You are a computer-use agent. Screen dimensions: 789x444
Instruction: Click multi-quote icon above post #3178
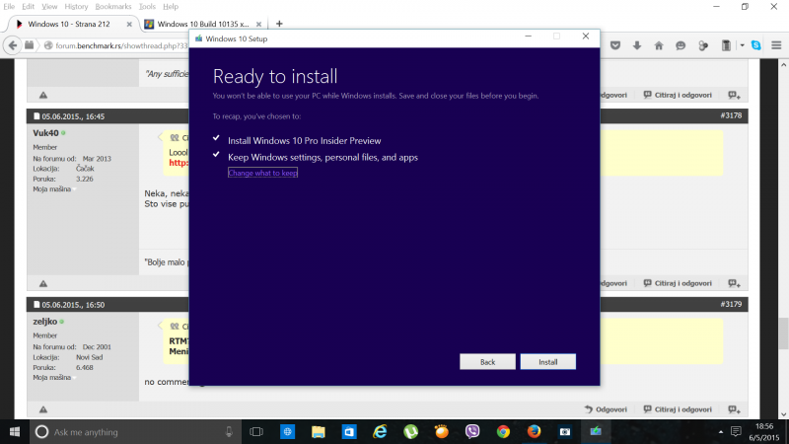(x=734, y=95)
